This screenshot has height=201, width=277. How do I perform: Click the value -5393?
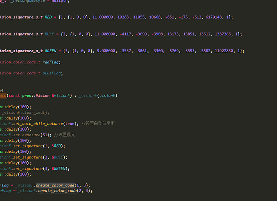click(x=189, y=51)
